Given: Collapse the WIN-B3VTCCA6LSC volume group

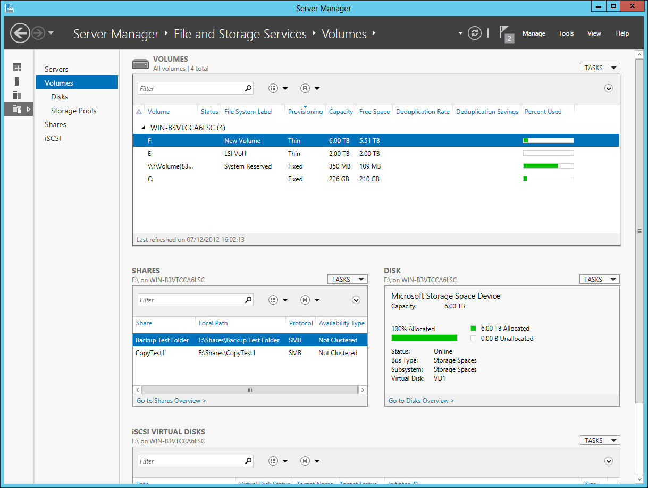Looking at the screenshot, I should tap(142, 128).
